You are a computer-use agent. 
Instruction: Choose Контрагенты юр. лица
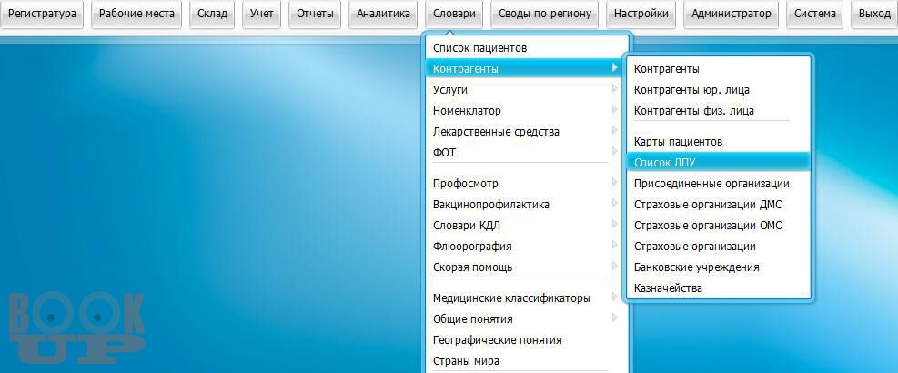(719, 90)
